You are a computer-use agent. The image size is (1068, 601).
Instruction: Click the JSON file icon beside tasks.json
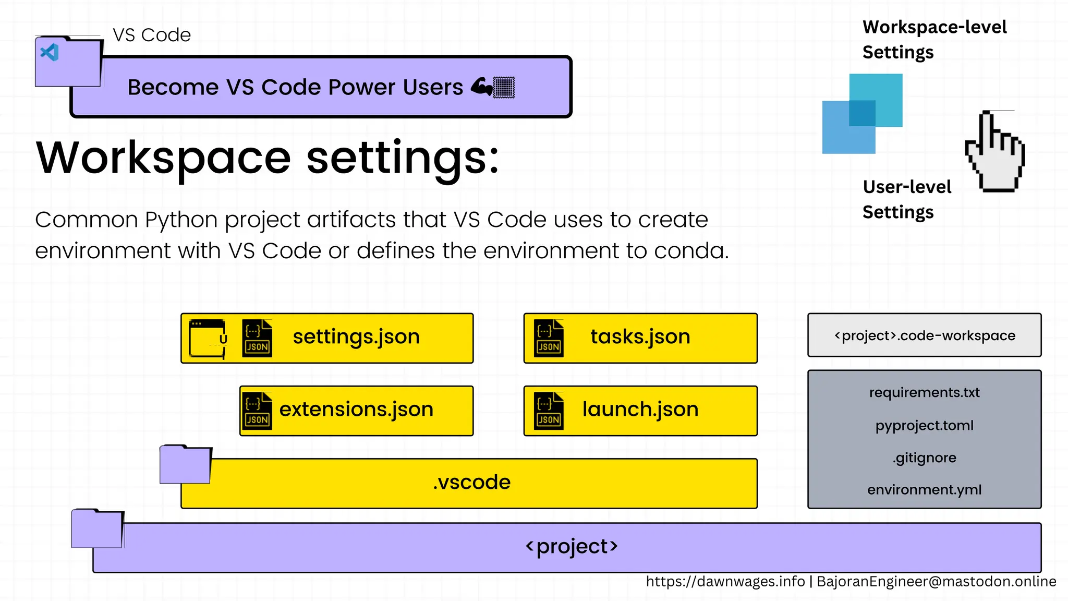pos(549,339)
